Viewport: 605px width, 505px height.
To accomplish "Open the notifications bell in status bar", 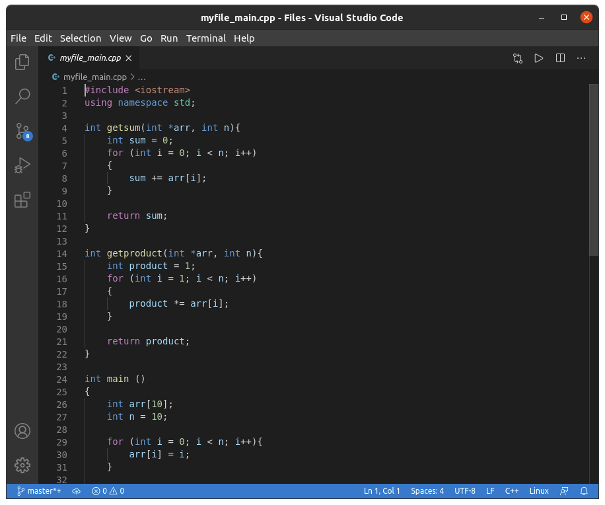I will pyautogui.click(x=584, y=491).
